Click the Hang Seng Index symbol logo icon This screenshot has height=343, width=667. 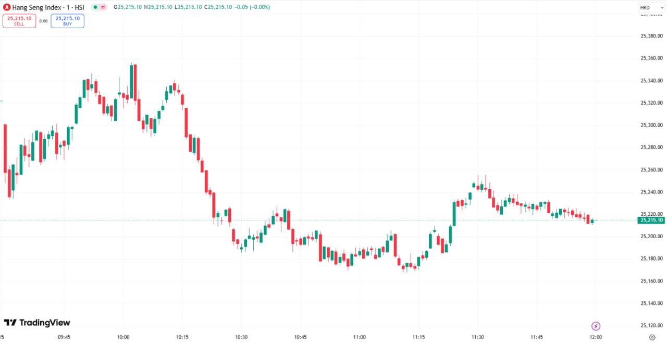click(7, 7)
